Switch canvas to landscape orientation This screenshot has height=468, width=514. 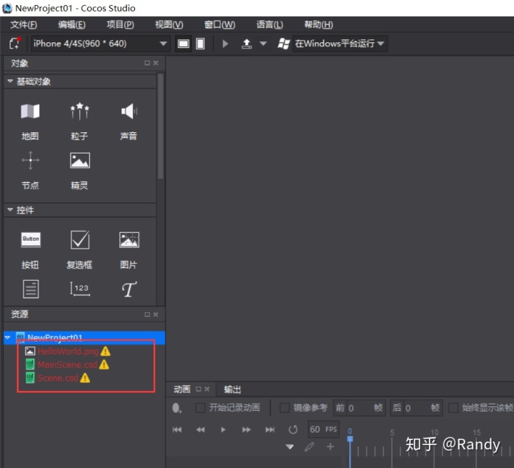pyautogui.click(x=183, y=44)
